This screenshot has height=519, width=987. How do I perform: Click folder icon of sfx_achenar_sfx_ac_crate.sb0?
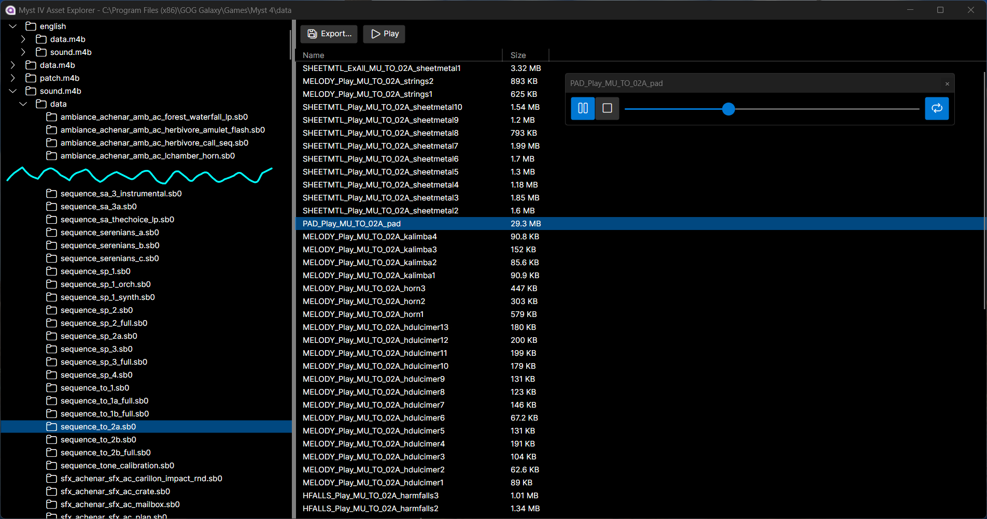point(51,491)
